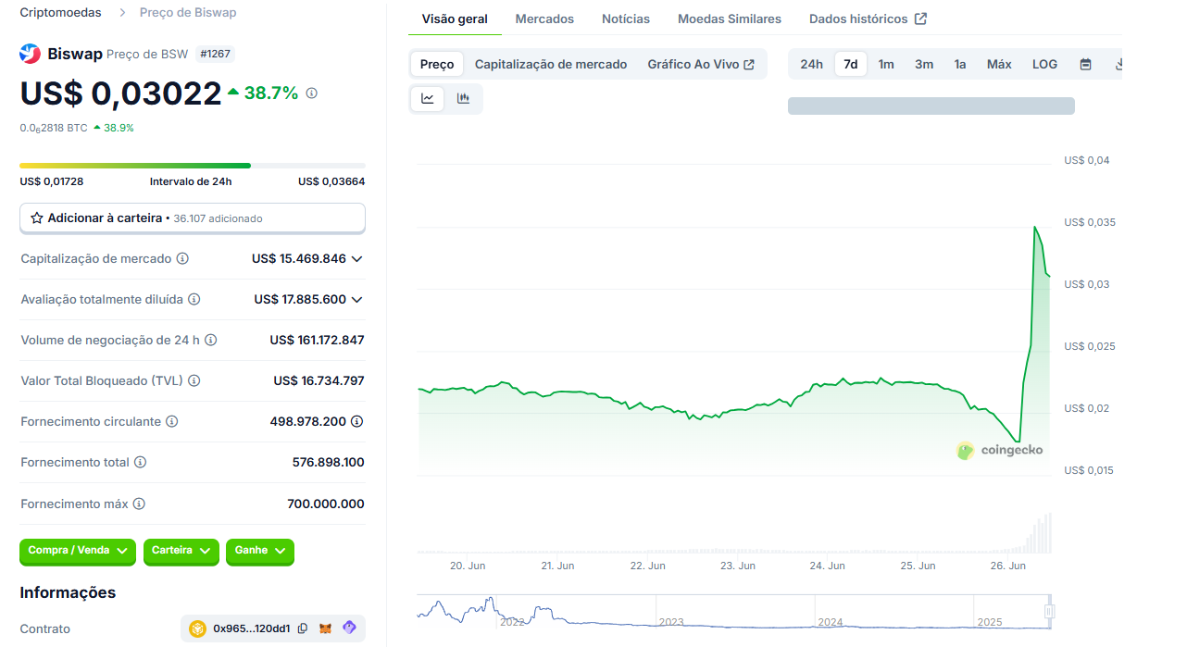Show info for Fornecimento circulante label
The width and height of the screenshot is (1187, 647).
172,421
